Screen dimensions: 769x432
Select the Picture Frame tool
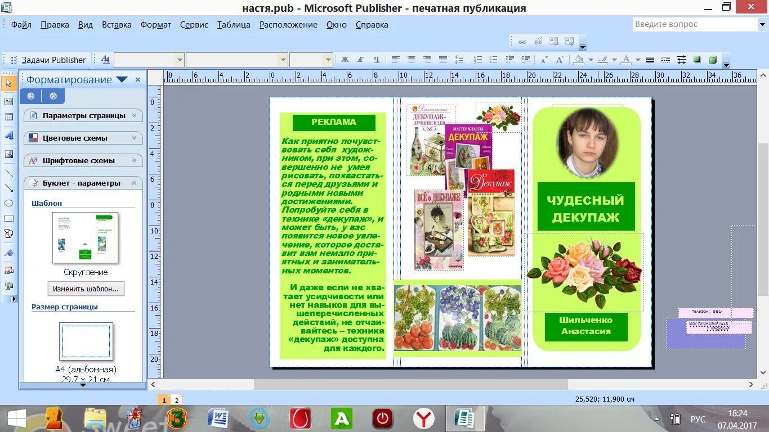[x=8, y=154]
